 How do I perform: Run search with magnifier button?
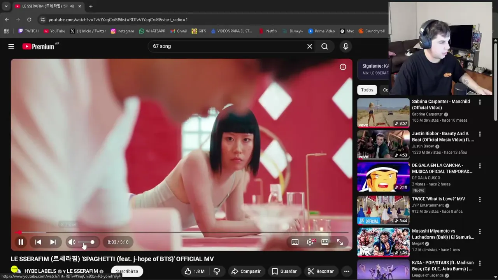pyautogui.click(x=324, y=46)
